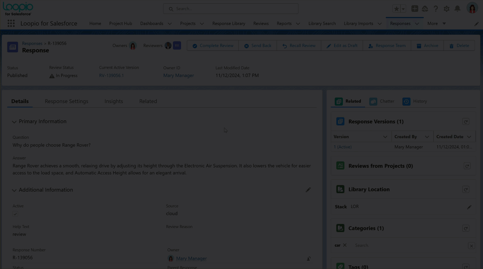Remove the car category tag
Screen dimensions: 483x269
[345, 245]
